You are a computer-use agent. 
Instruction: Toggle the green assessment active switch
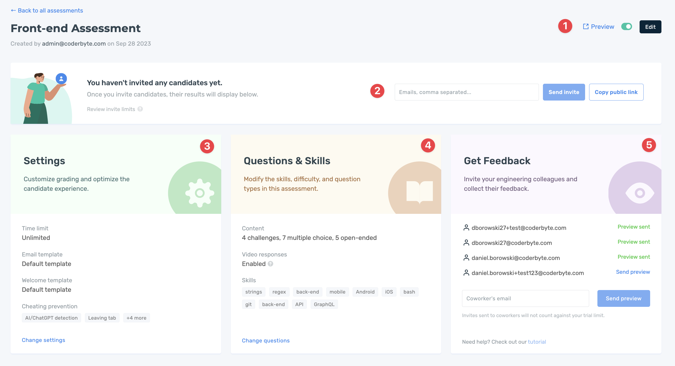[627, 27]
